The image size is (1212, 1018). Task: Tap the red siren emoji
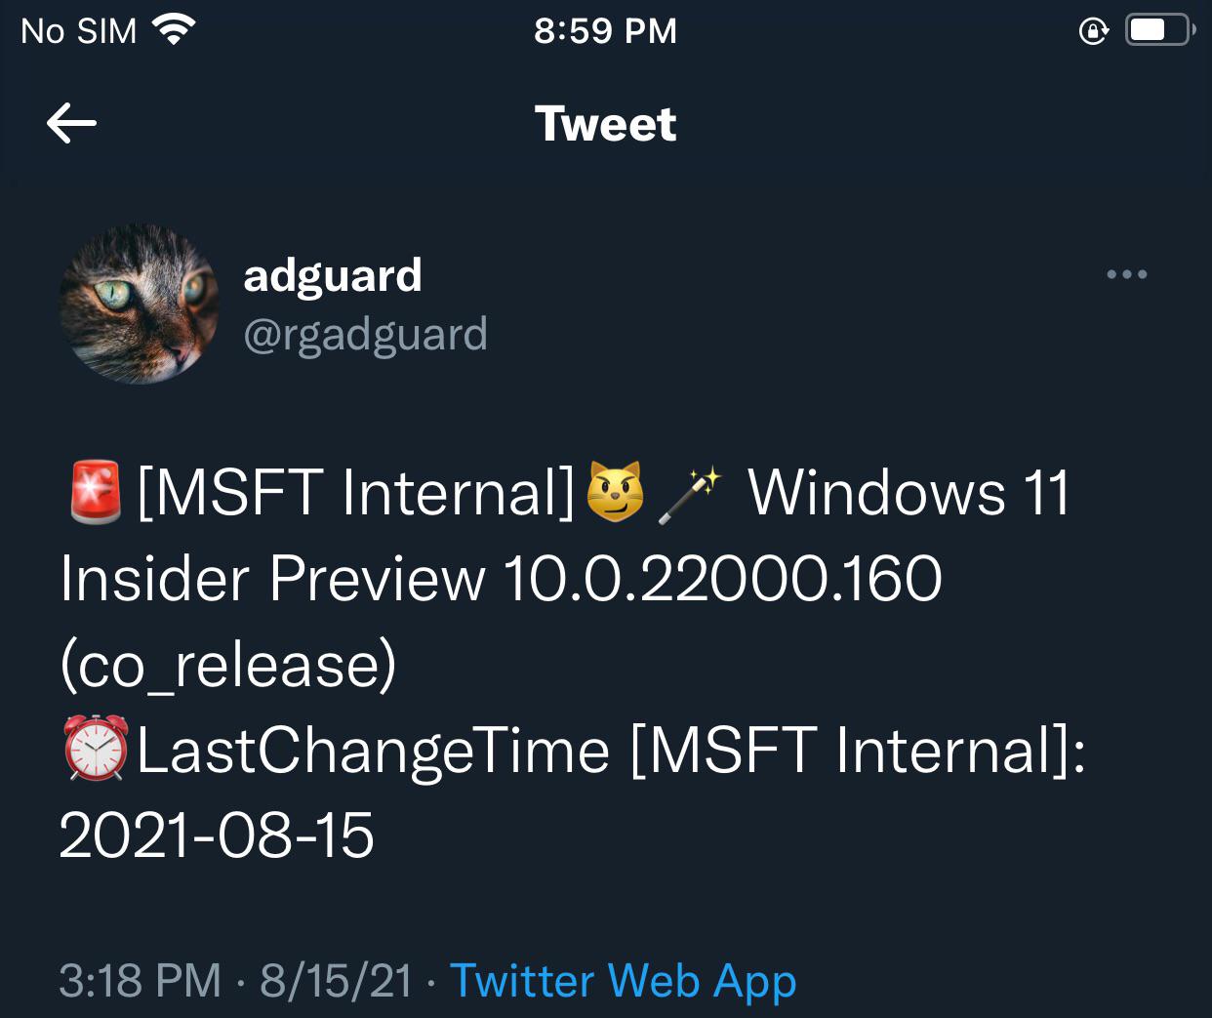[x=96, y=492]
